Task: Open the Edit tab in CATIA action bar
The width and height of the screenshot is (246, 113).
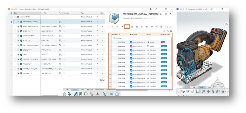Action: coord(194,87)
